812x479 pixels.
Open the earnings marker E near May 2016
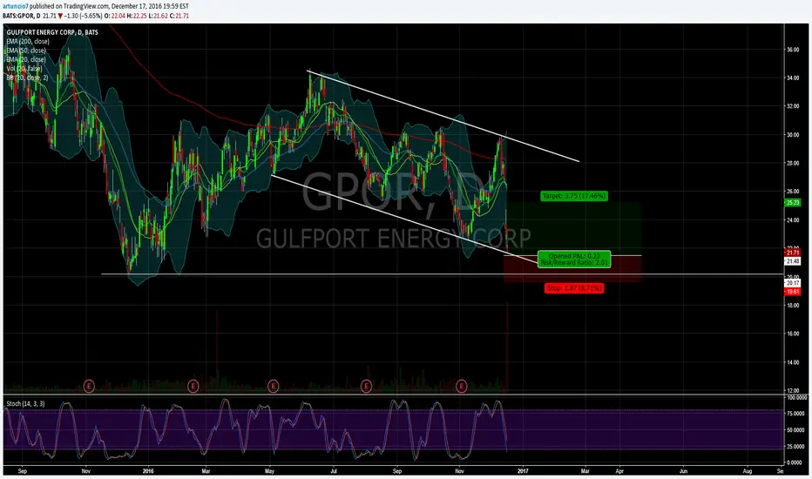pos(273,386)
